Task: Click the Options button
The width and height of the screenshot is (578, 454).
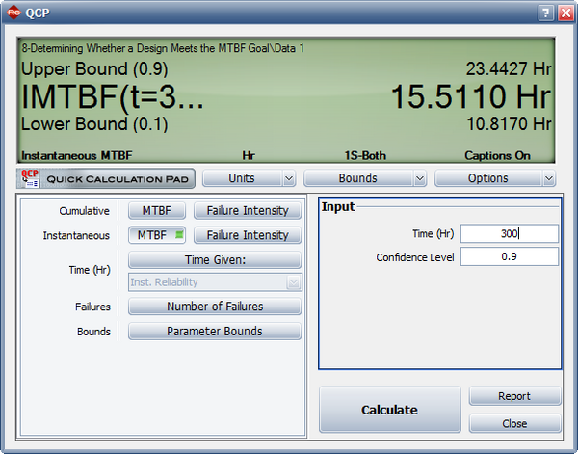Action: click(x=488, y=178)
